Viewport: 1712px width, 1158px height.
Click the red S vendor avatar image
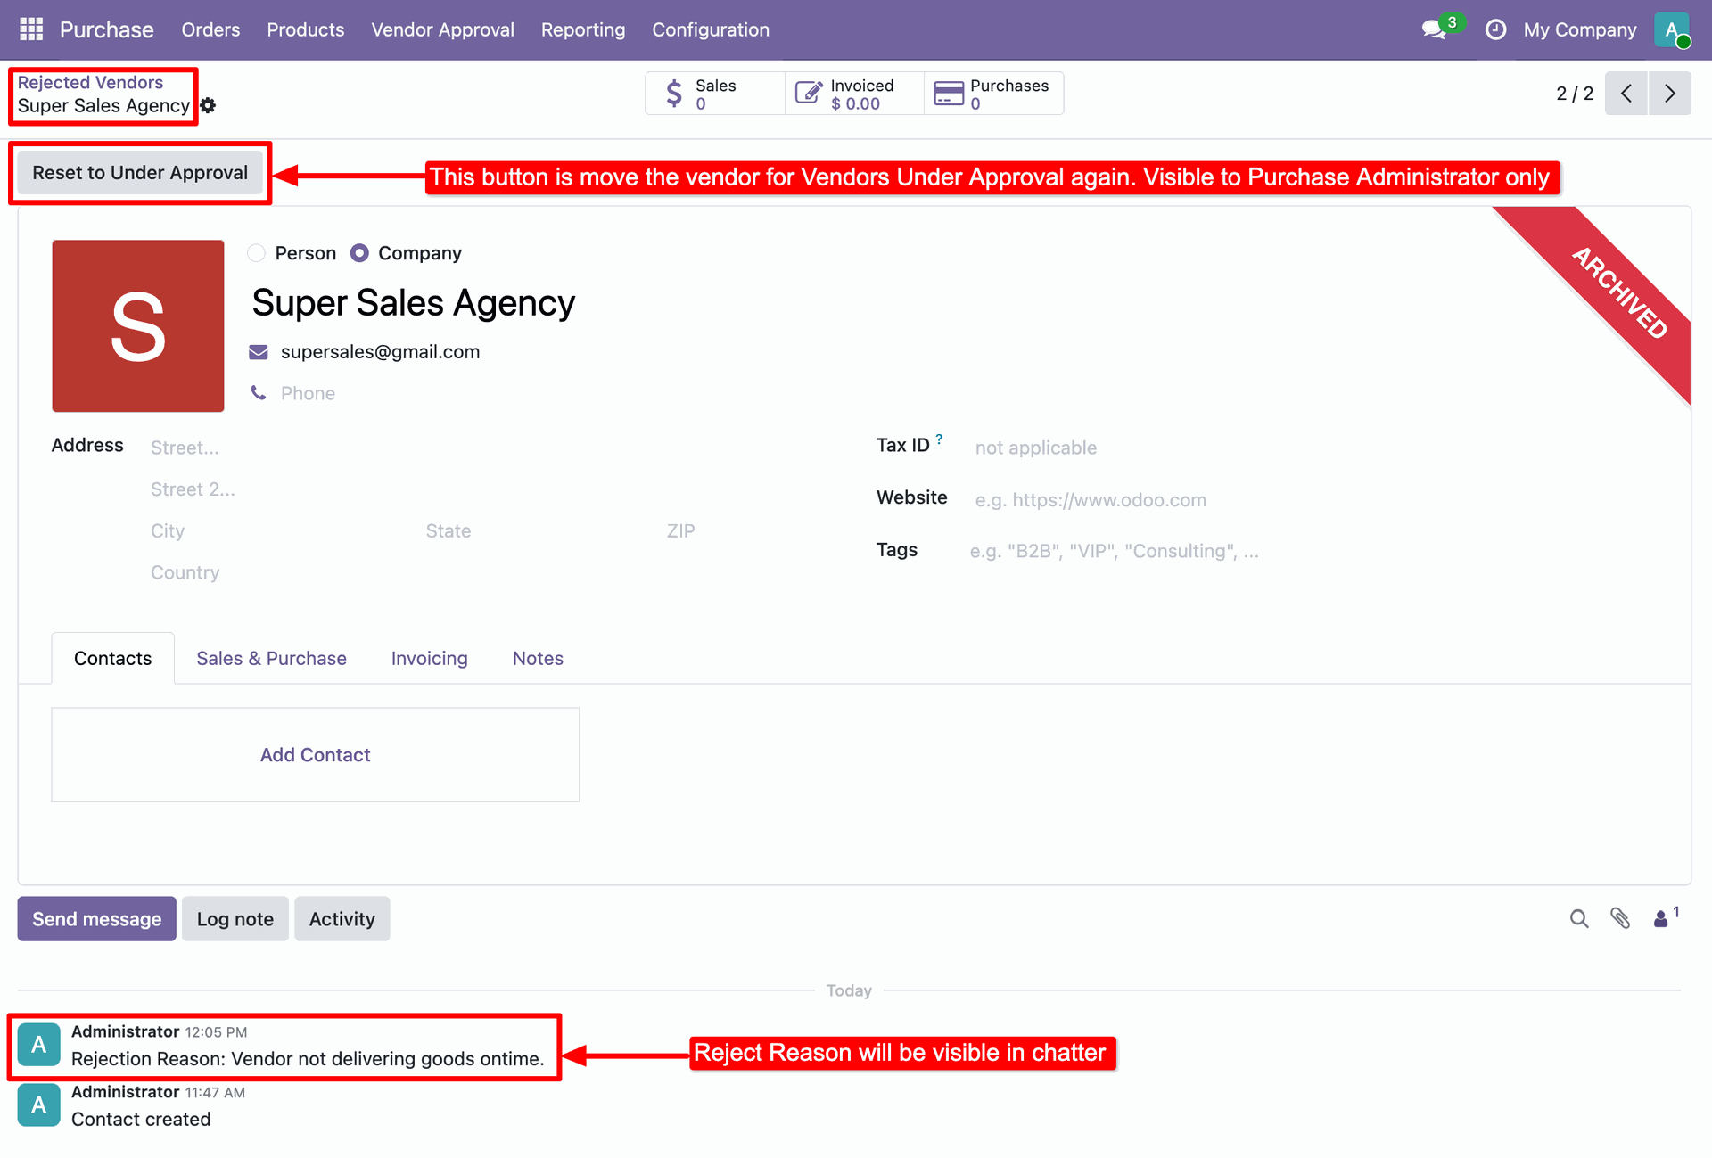[x=138, y=325]
